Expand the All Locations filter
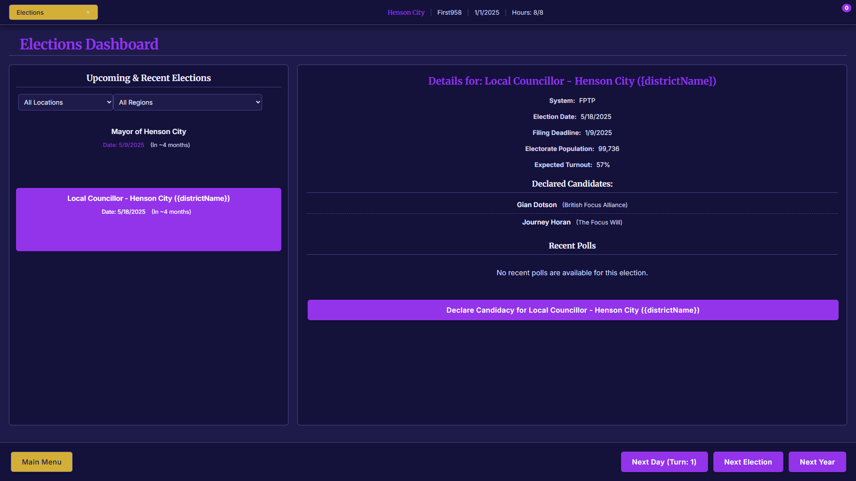This screenshot has height=481, width=856. click(66, 102)
